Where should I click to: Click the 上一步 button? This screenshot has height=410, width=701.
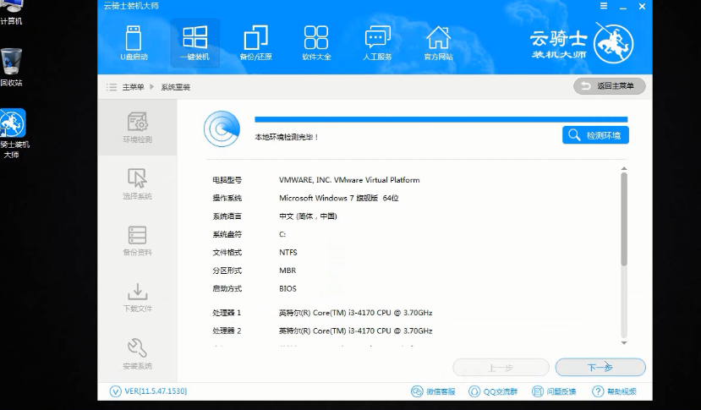501,368
